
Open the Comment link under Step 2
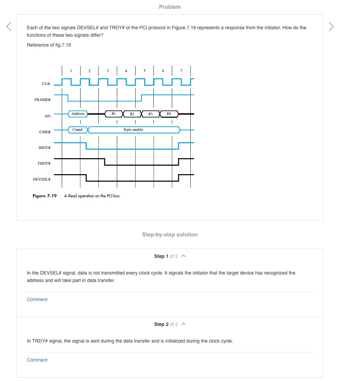coord(37,360)
